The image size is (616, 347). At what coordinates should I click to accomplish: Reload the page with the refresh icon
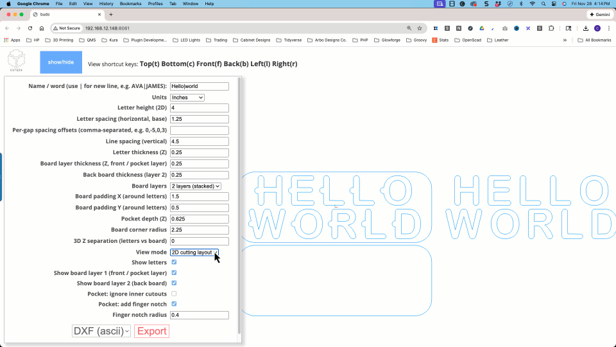(x=30, y=28)
